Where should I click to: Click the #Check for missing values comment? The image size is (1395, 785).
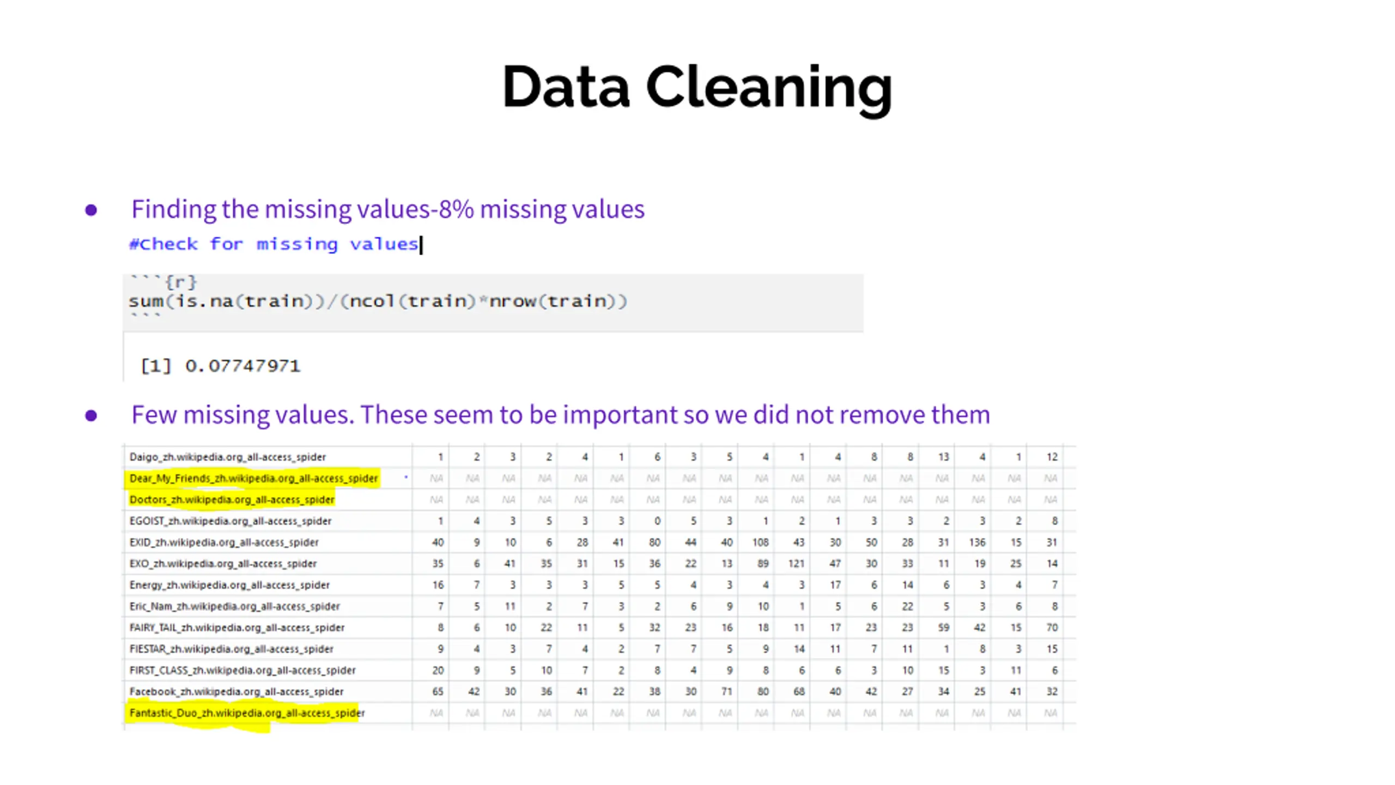click(273, 244)
